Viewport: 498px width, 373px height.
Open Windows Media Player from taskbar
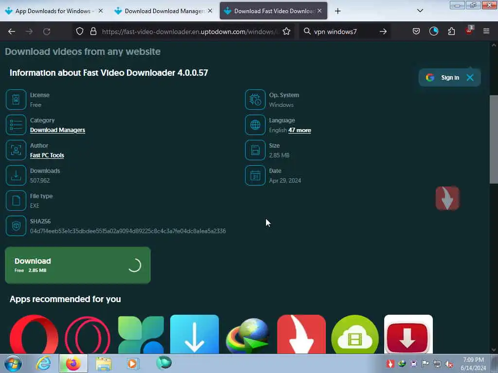(132, 363)
